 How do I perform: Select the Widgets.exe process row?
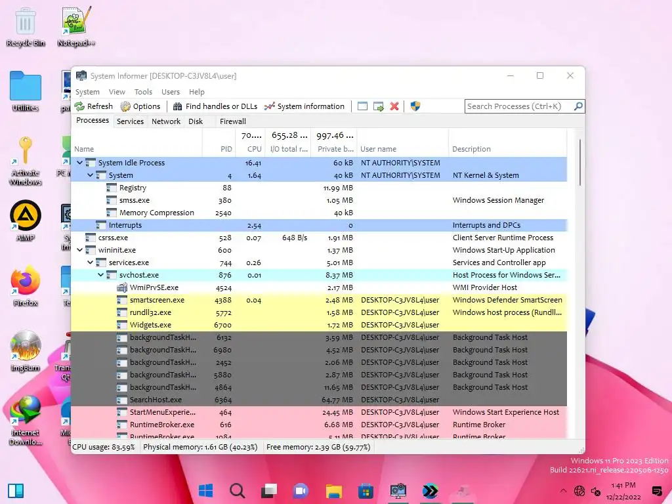[x=319, y=325]
